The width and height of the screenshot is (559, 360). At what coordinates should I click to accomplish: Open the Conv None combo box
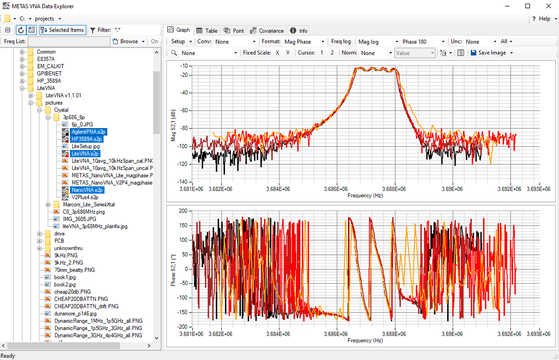click(235, 41)
